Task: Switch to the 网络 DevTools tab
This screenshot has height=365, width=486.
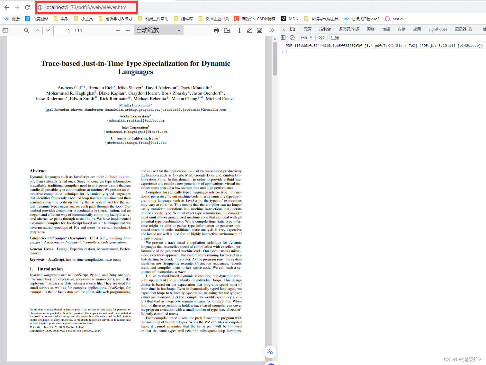Action: [x=370, y=29]
